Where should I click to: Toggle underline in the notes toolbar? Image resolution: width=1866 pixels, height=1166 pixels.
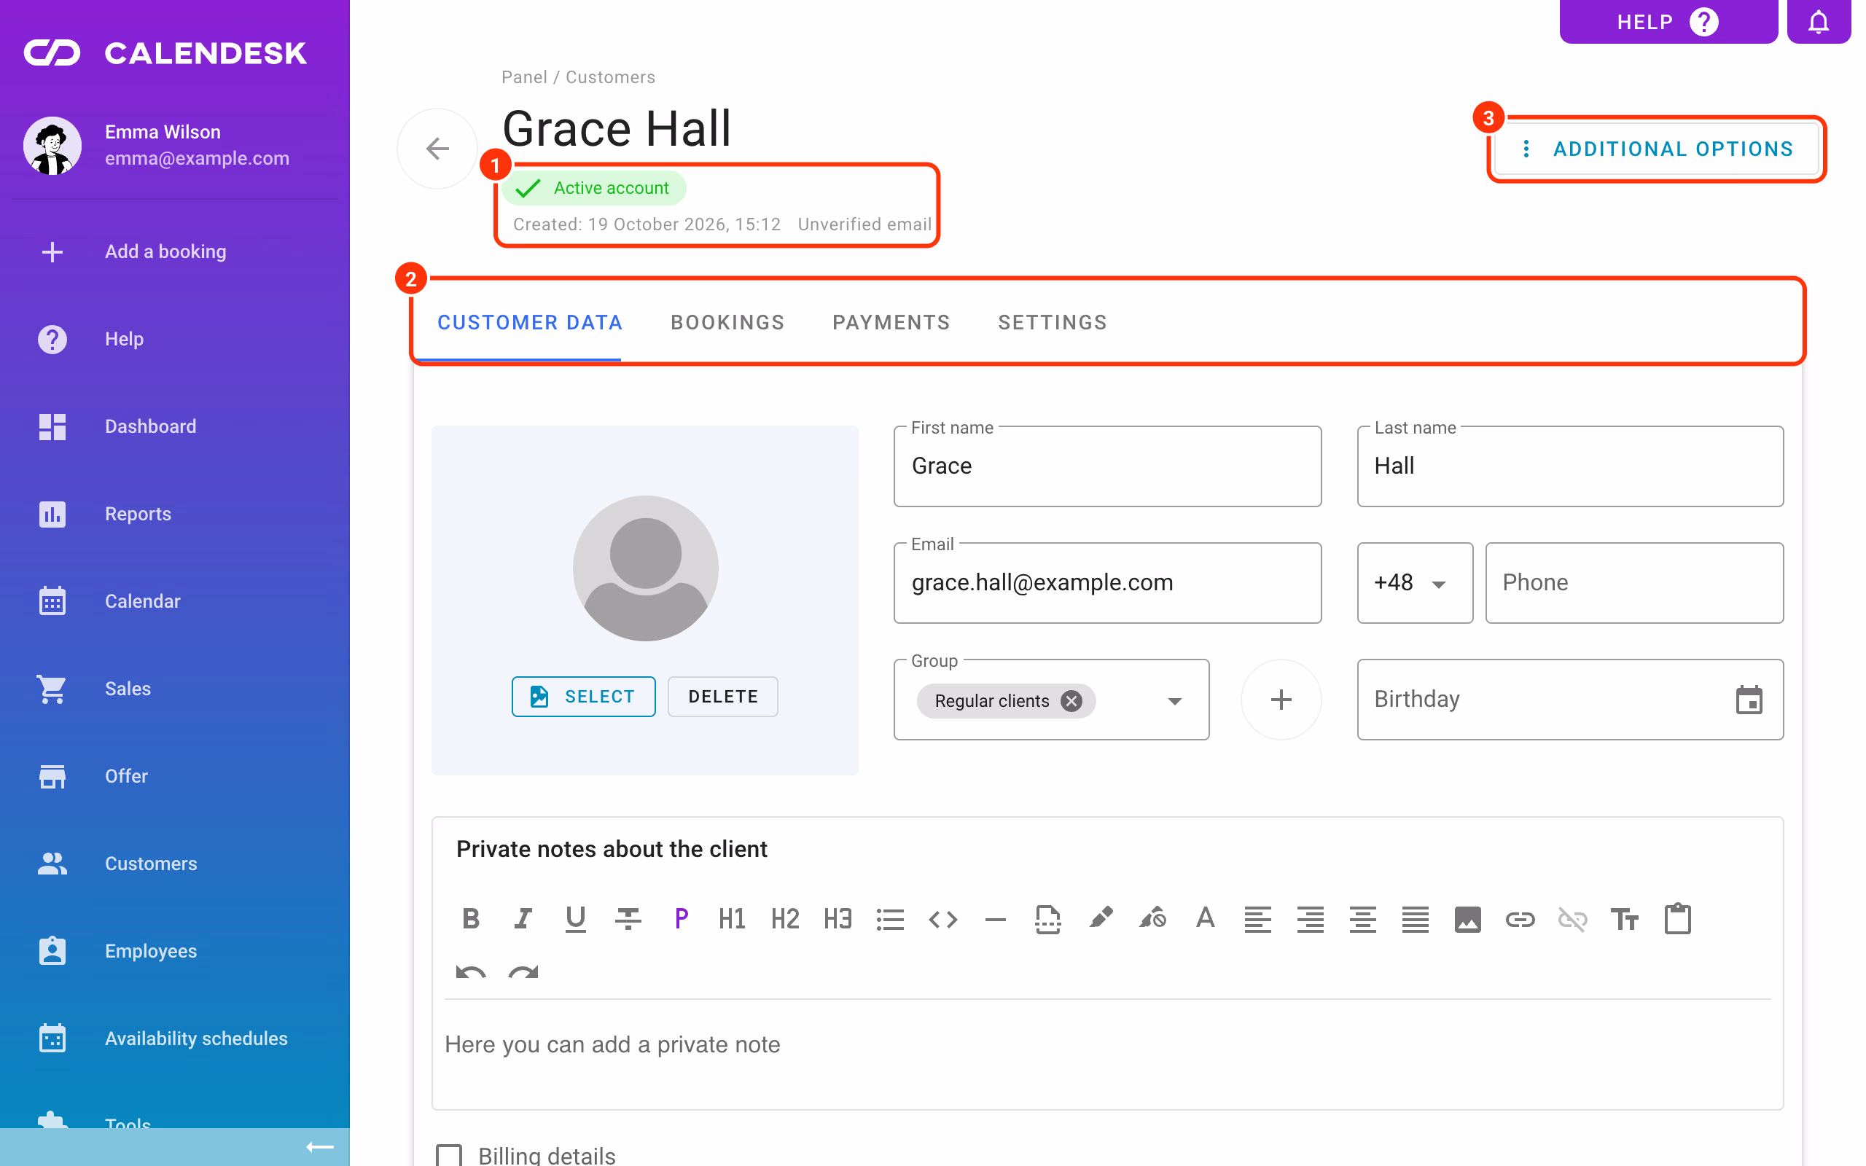(x=575, y=918)
